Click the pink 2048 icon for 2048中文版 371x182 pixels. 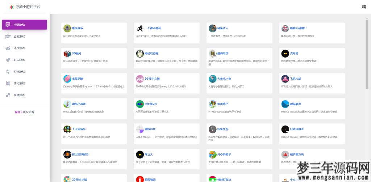(140, 79)
